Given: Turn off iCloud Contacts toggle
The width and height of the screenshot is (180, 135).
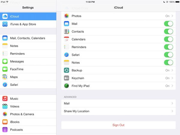Looking at the screenshot, I should pos(169,31).
